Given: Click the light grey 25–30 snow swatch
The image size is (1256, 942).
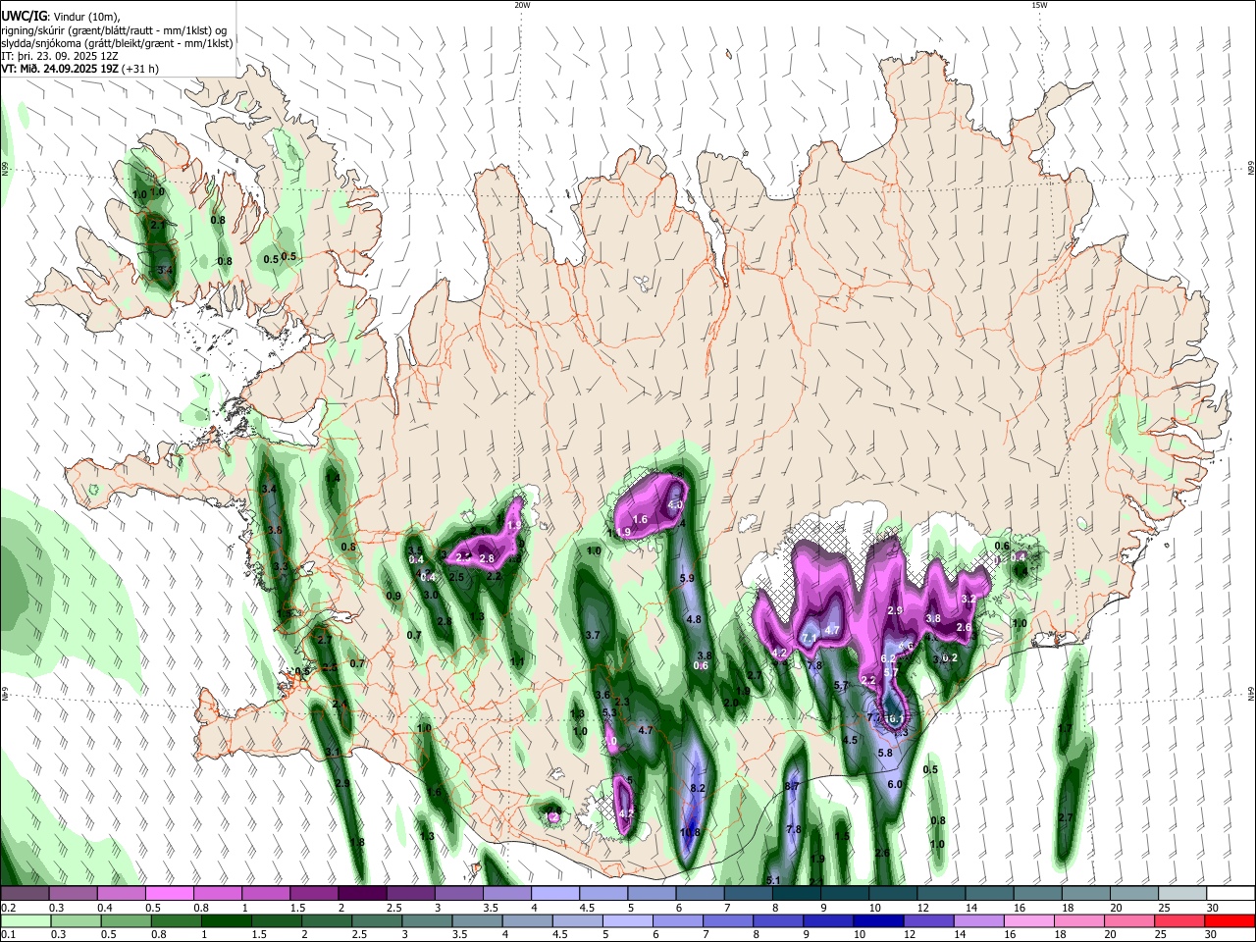Looking at the screenshot, I should pyautogui.click(x=1182, y=893).
